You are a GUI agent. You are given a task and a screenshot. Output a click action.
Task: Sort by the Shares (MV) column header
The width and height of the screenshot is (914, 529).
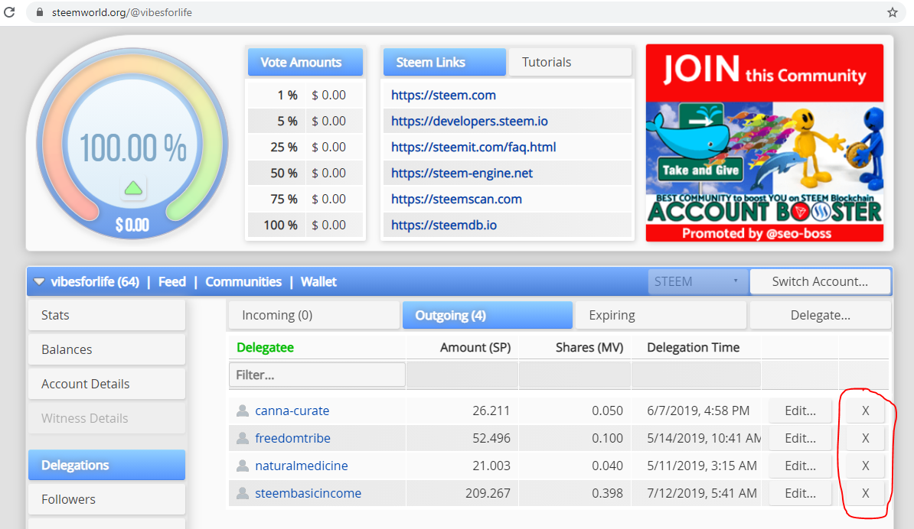click(x=589, y=347)
